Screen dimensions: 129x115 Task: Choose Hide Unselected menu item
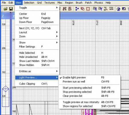[37, 57]
